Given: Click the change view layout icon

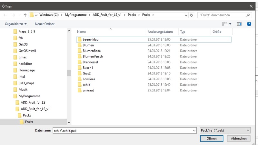Looking at the screenshot, I should 225,24.
